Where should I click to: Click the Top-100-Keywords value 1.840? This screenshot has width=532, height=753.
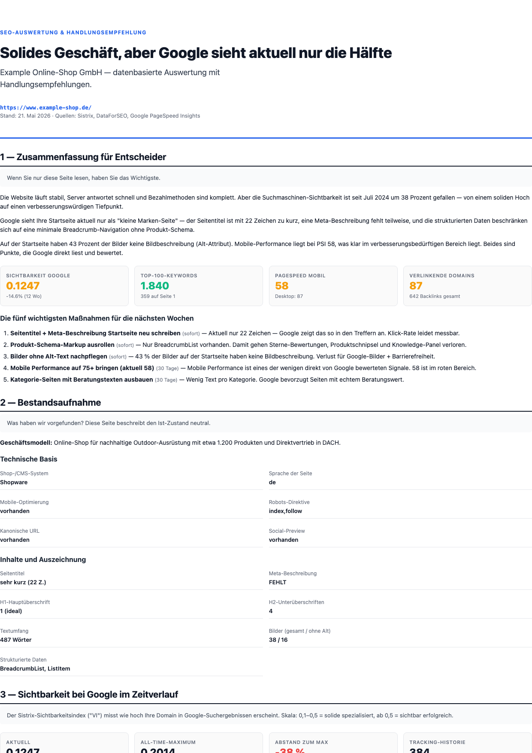click(x=155, y=286)
